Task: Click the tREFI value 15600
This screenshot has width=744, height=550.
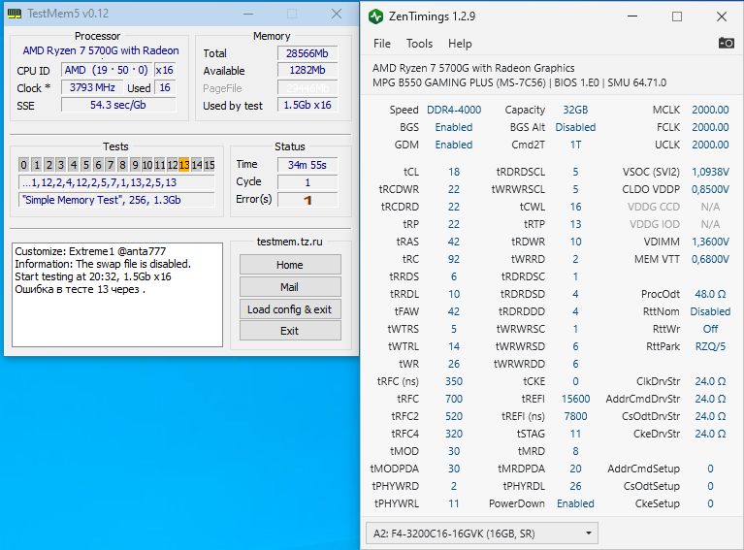Action: [x=575, y=399]
